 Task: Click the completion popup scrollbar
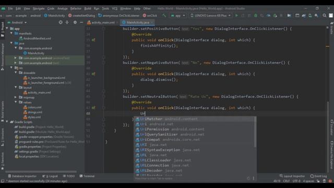[x=255, y=132]
